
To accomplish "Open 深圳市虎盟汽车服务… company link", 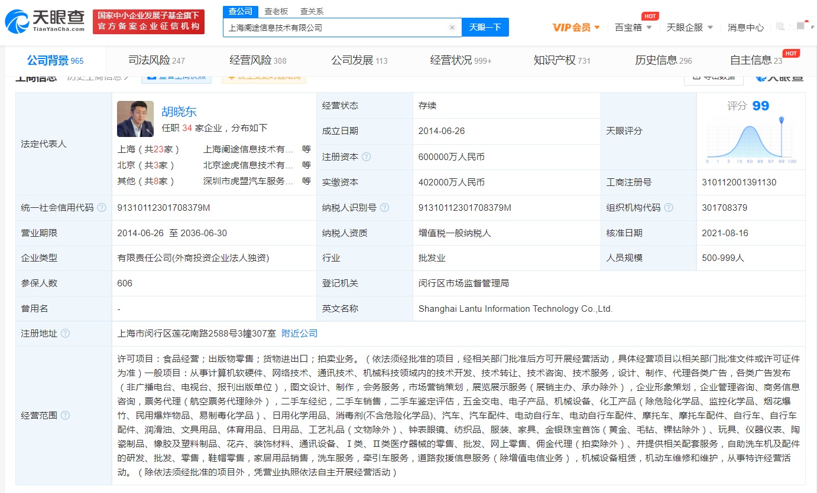I will [x=248, y=181].
